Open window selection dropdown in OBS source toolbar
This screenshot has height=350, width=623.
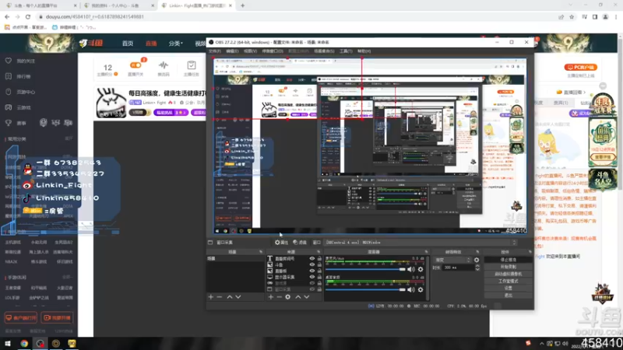[421, 243]
